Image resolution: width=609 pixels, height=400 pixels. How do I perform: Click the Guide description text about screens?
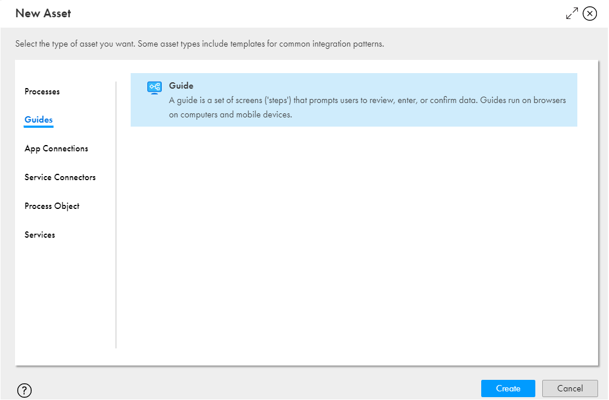(367, 107)
